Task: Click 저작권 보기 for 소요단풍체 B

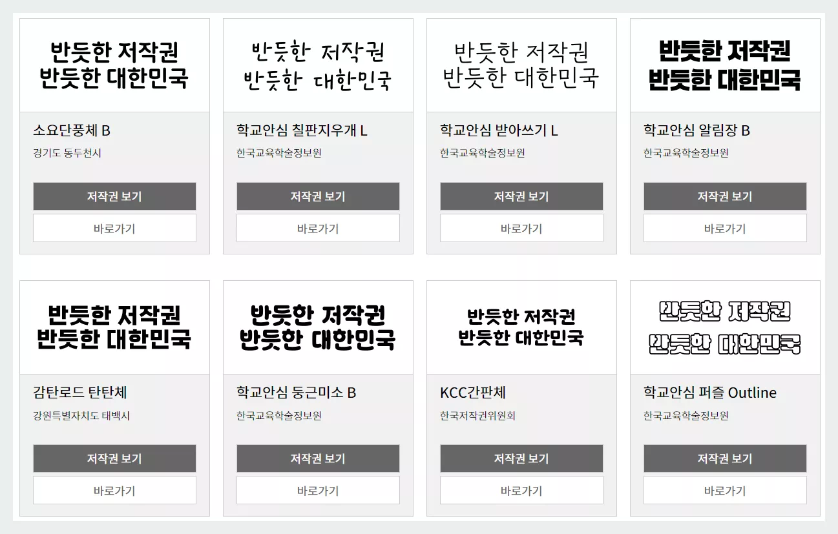Action: coord(114,196)
